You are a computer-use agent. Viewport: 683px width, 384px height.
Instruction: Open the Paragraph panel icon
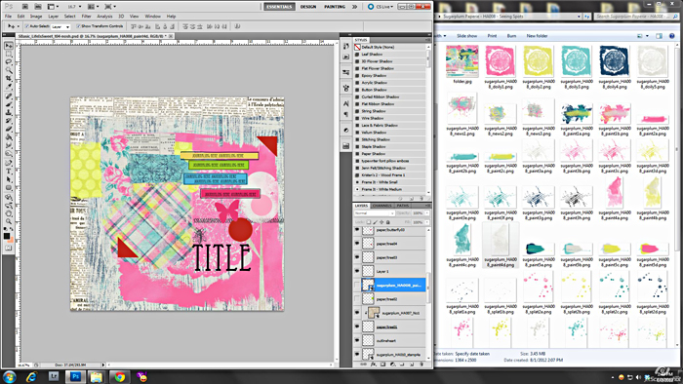[x=345, y=114]
